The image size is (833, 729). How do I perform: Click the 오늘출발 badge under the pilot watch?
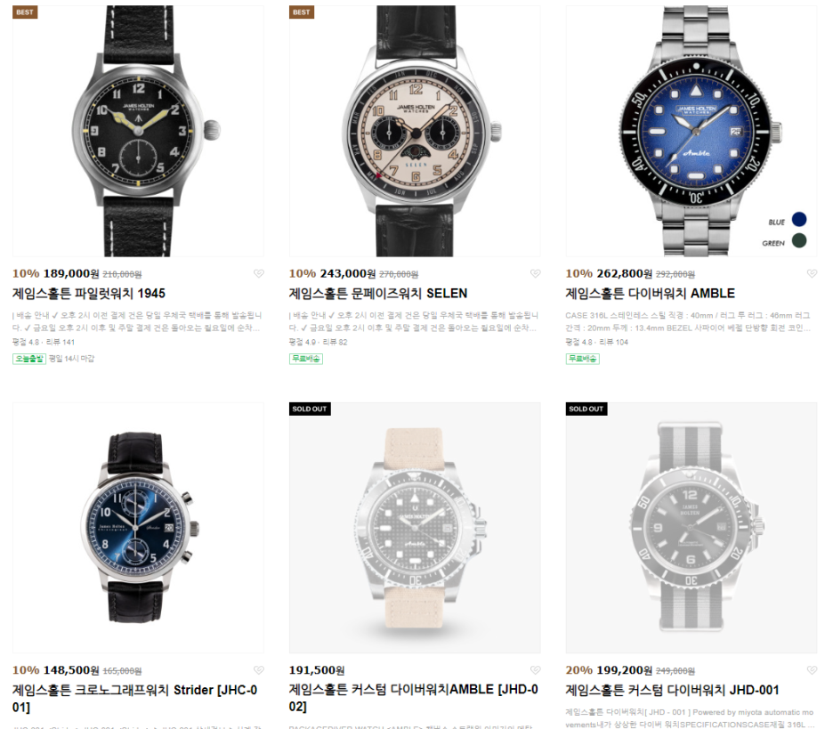tap(29, 359)
